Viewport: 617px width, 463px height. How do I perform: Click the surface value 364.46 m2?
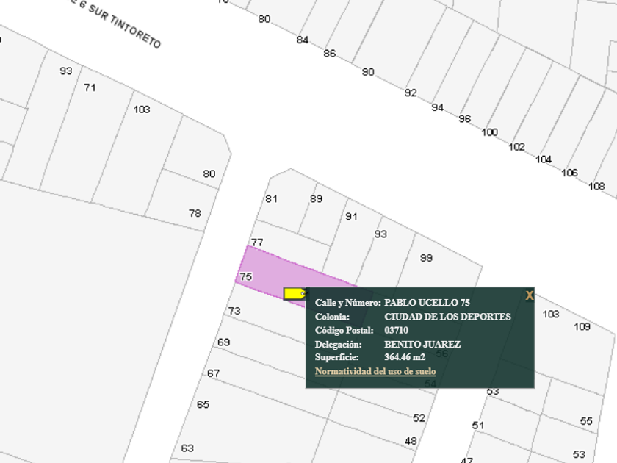(405, 357)
